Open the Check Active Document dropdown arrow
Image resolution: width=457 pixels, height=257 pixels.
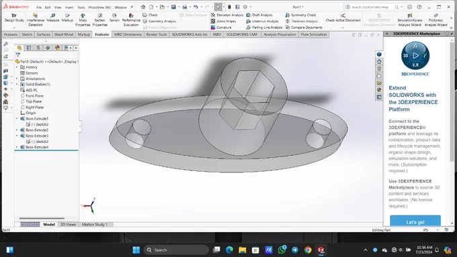tap(343, 28)
